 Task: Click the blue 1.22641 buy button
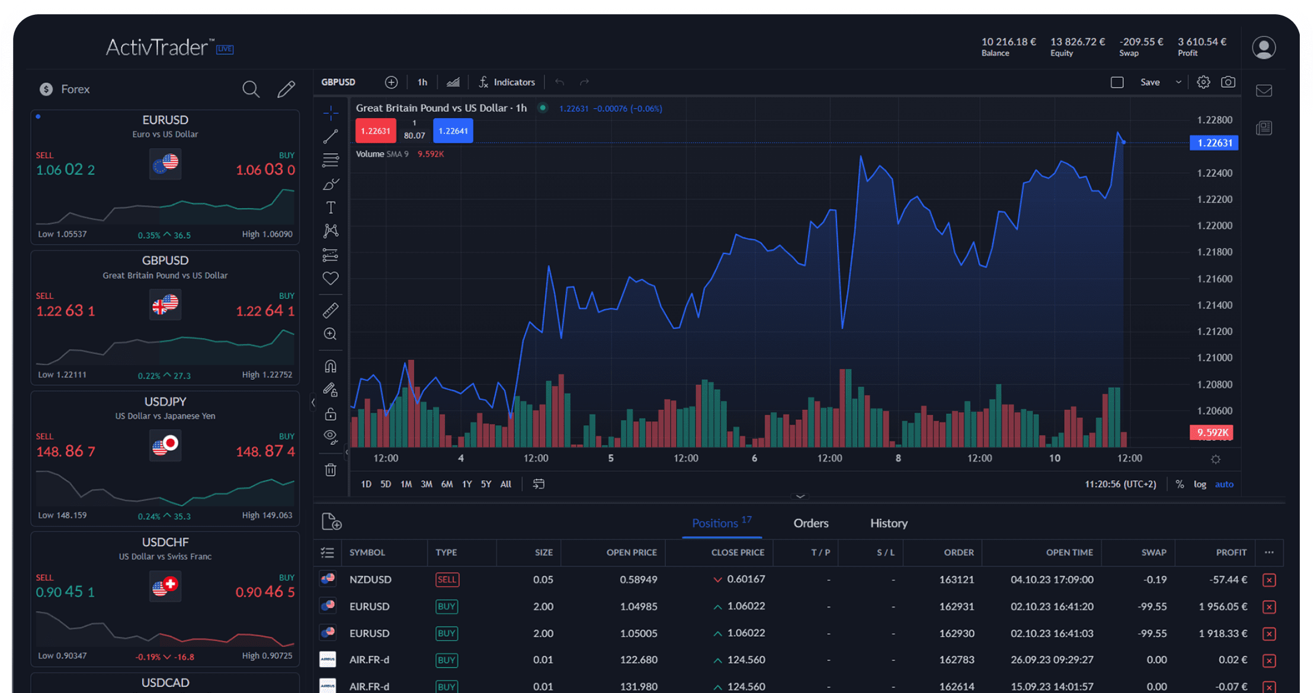453,131
